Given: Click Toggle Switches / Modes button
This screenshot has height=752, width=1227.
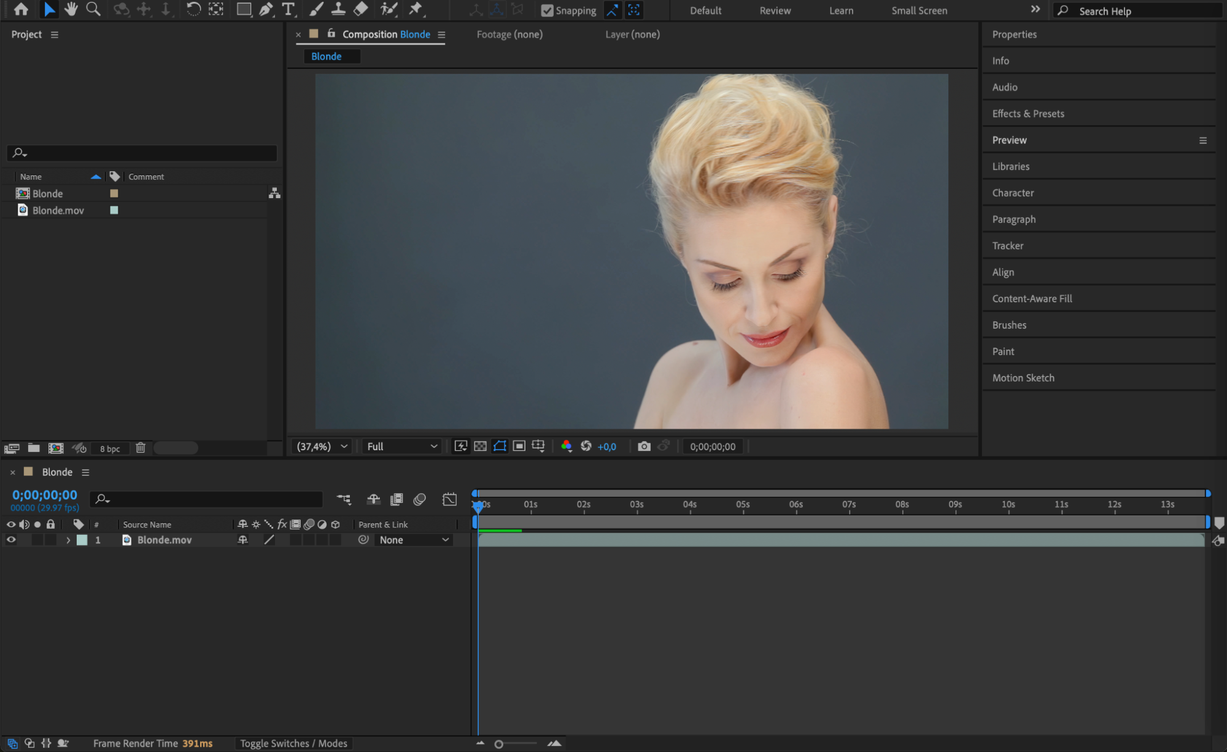Looking at the screenshot, I should tap(293, 743).
